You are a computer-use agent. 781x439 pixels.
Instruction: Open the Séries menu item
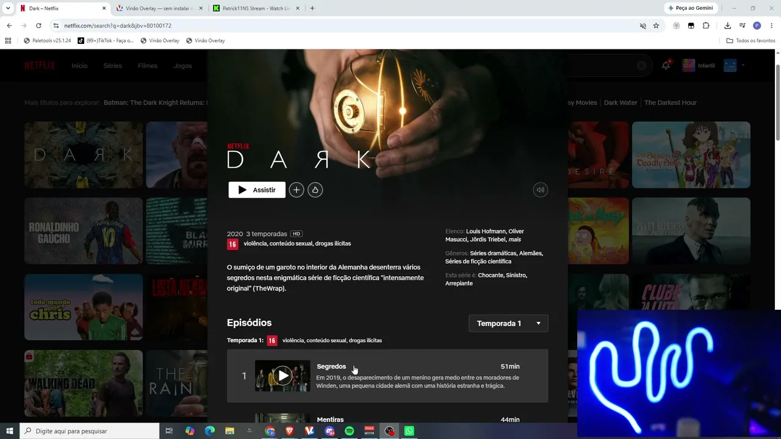pos(112,65)
